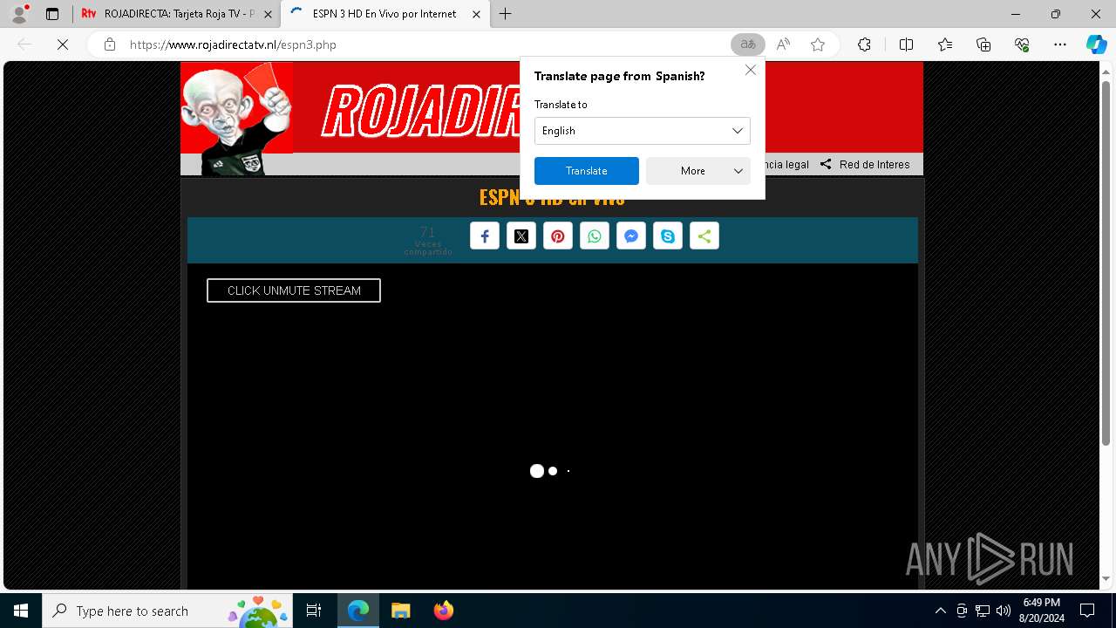This screenshot has height=628, width=1116.
Task: Share stream on X (Twitter)
Action: 521,236
